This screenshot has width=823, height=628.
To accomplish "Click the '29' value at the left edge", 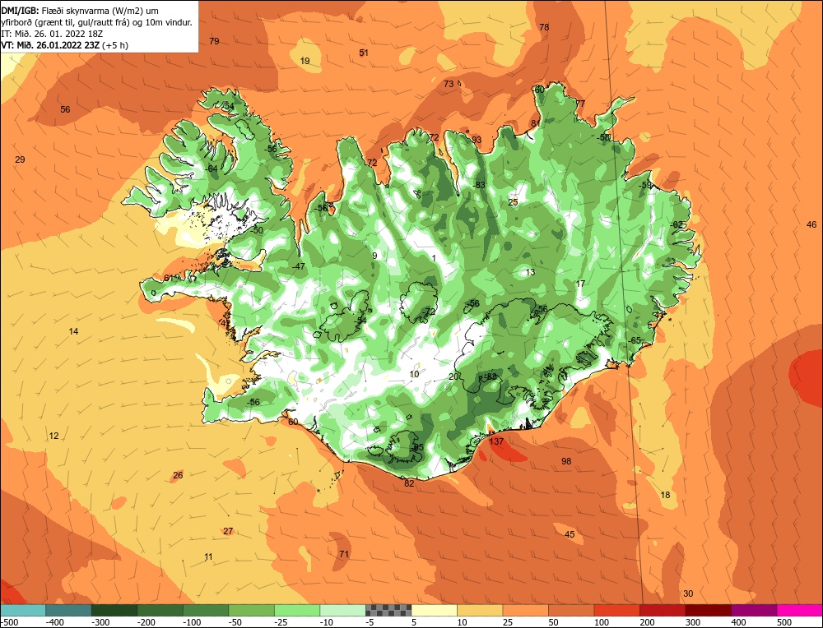I will pos(20,159).
